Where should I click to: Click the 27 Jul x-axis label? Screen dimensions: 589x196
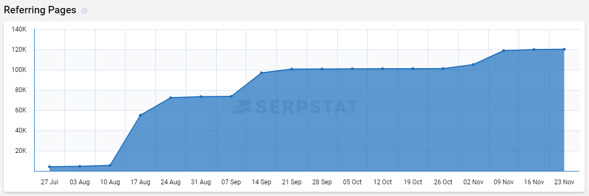tap(50, 182)
